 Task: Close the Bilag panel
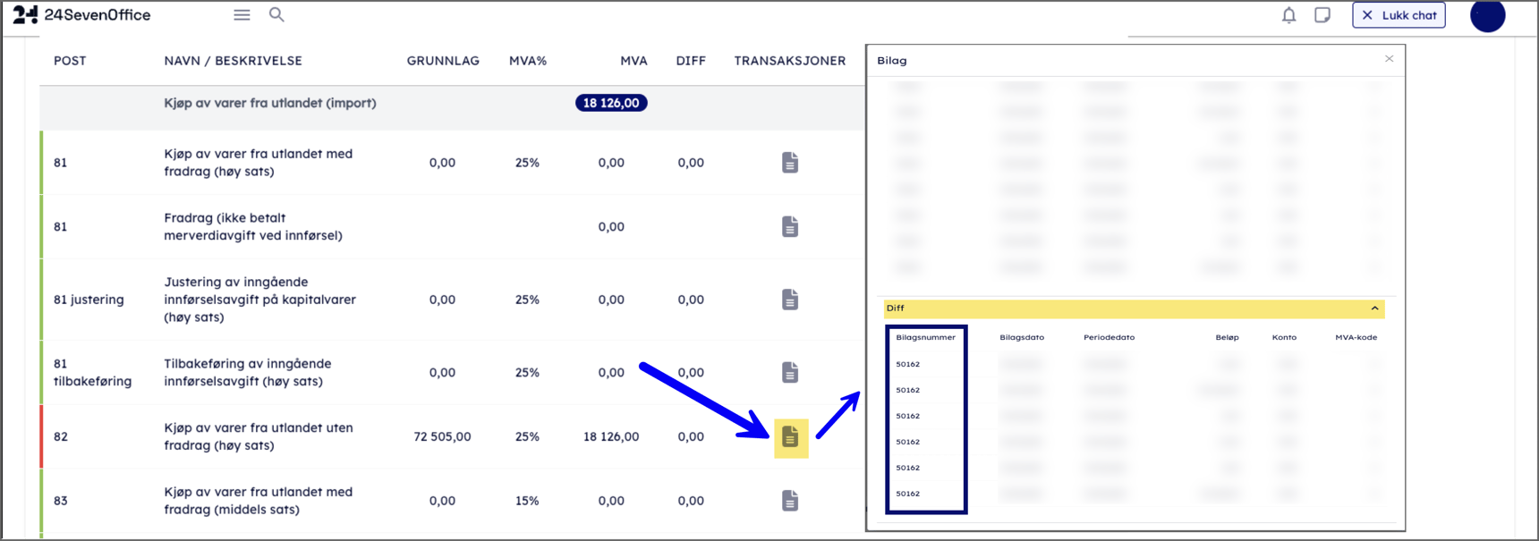(x=1389, y=59)
